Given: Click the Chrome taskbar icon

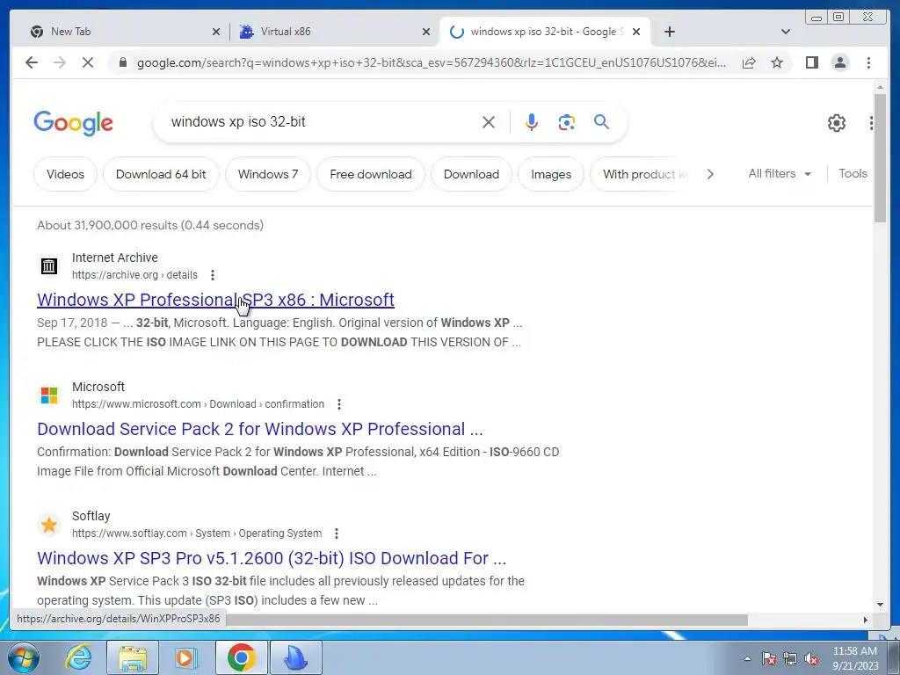Looking at the screenshot, I should [x=241, y=657].
